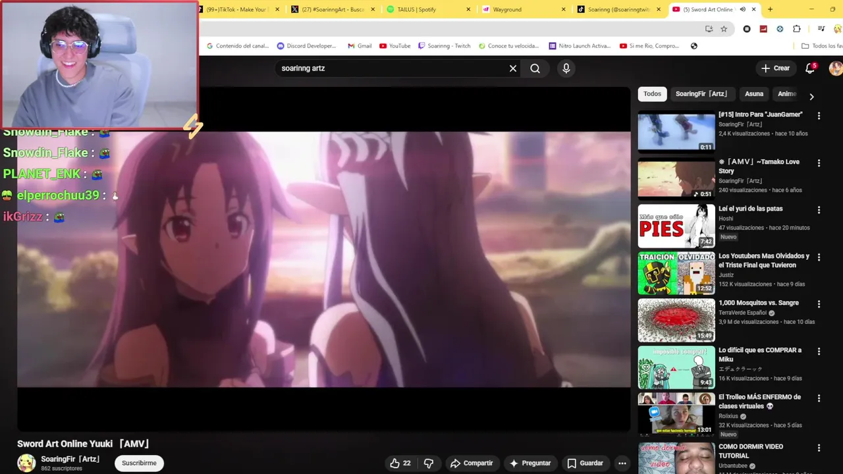The height and width of the screenshot is (474, 843).
Task: Click the Suscribirme button
Action: (x=139, y=463)
